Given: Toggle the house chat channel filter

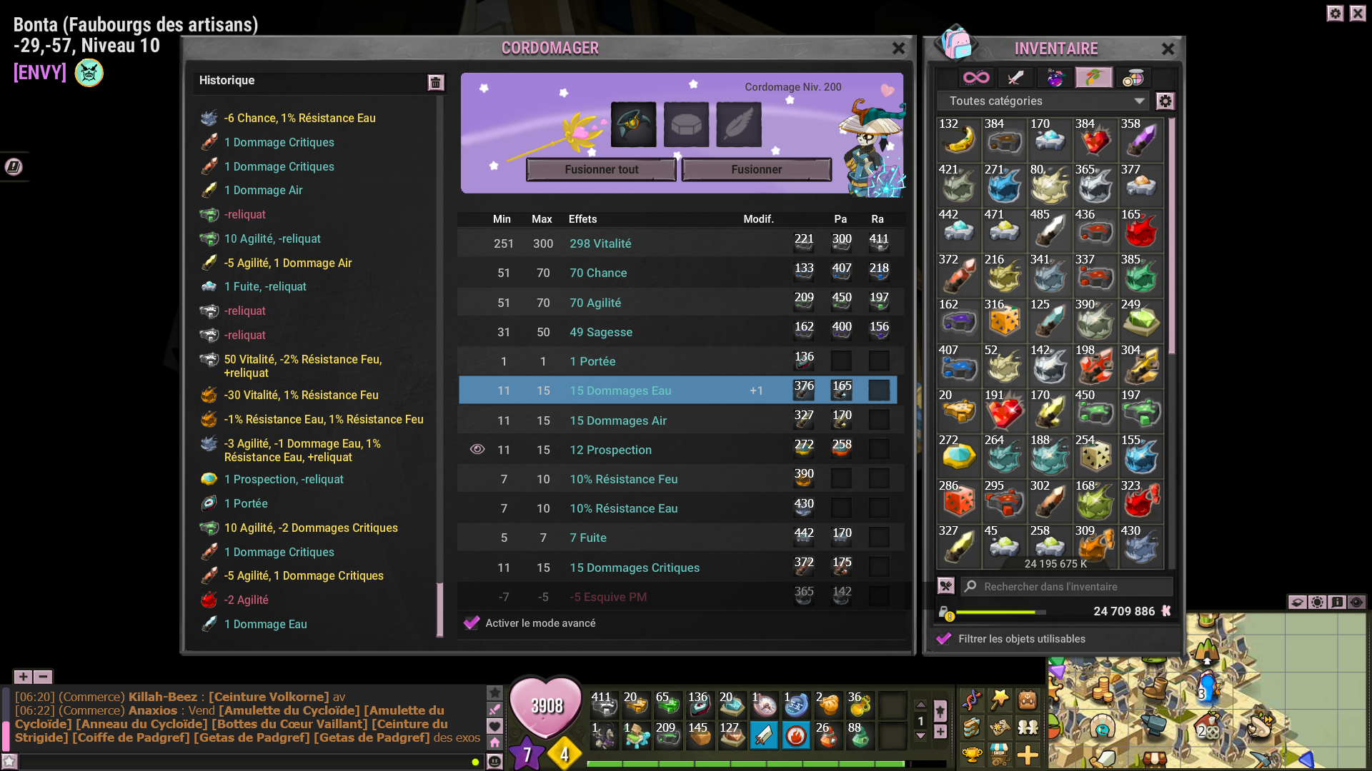Looking at the screenshot, I should pos(494,743).
